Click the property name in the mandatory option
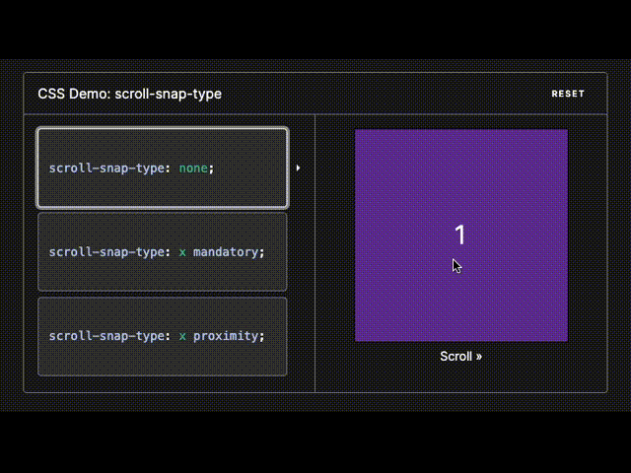The image size is (631, 473). [108, 252]
